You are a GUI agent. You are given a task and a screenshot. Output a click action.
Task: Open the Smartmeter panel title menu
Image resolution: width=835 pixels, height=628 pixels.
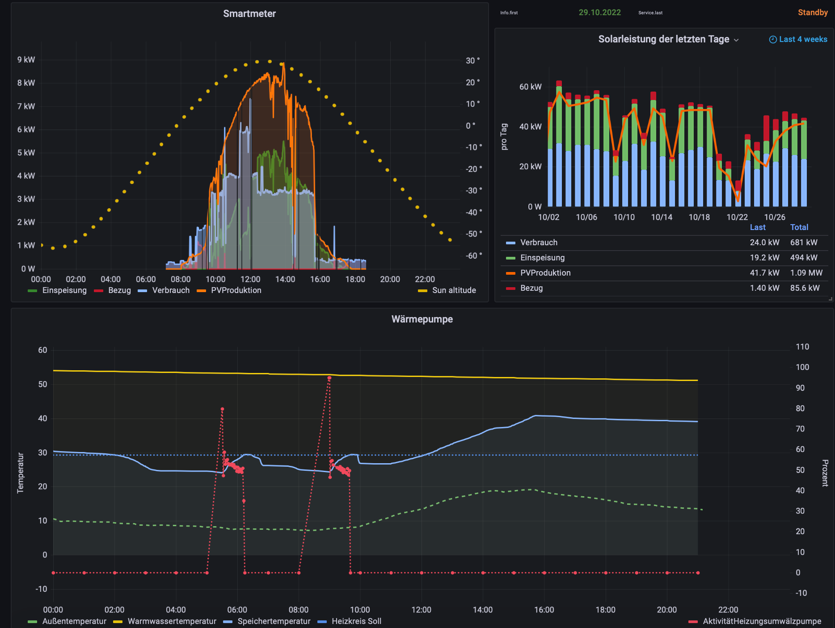(x=249, y=14)
